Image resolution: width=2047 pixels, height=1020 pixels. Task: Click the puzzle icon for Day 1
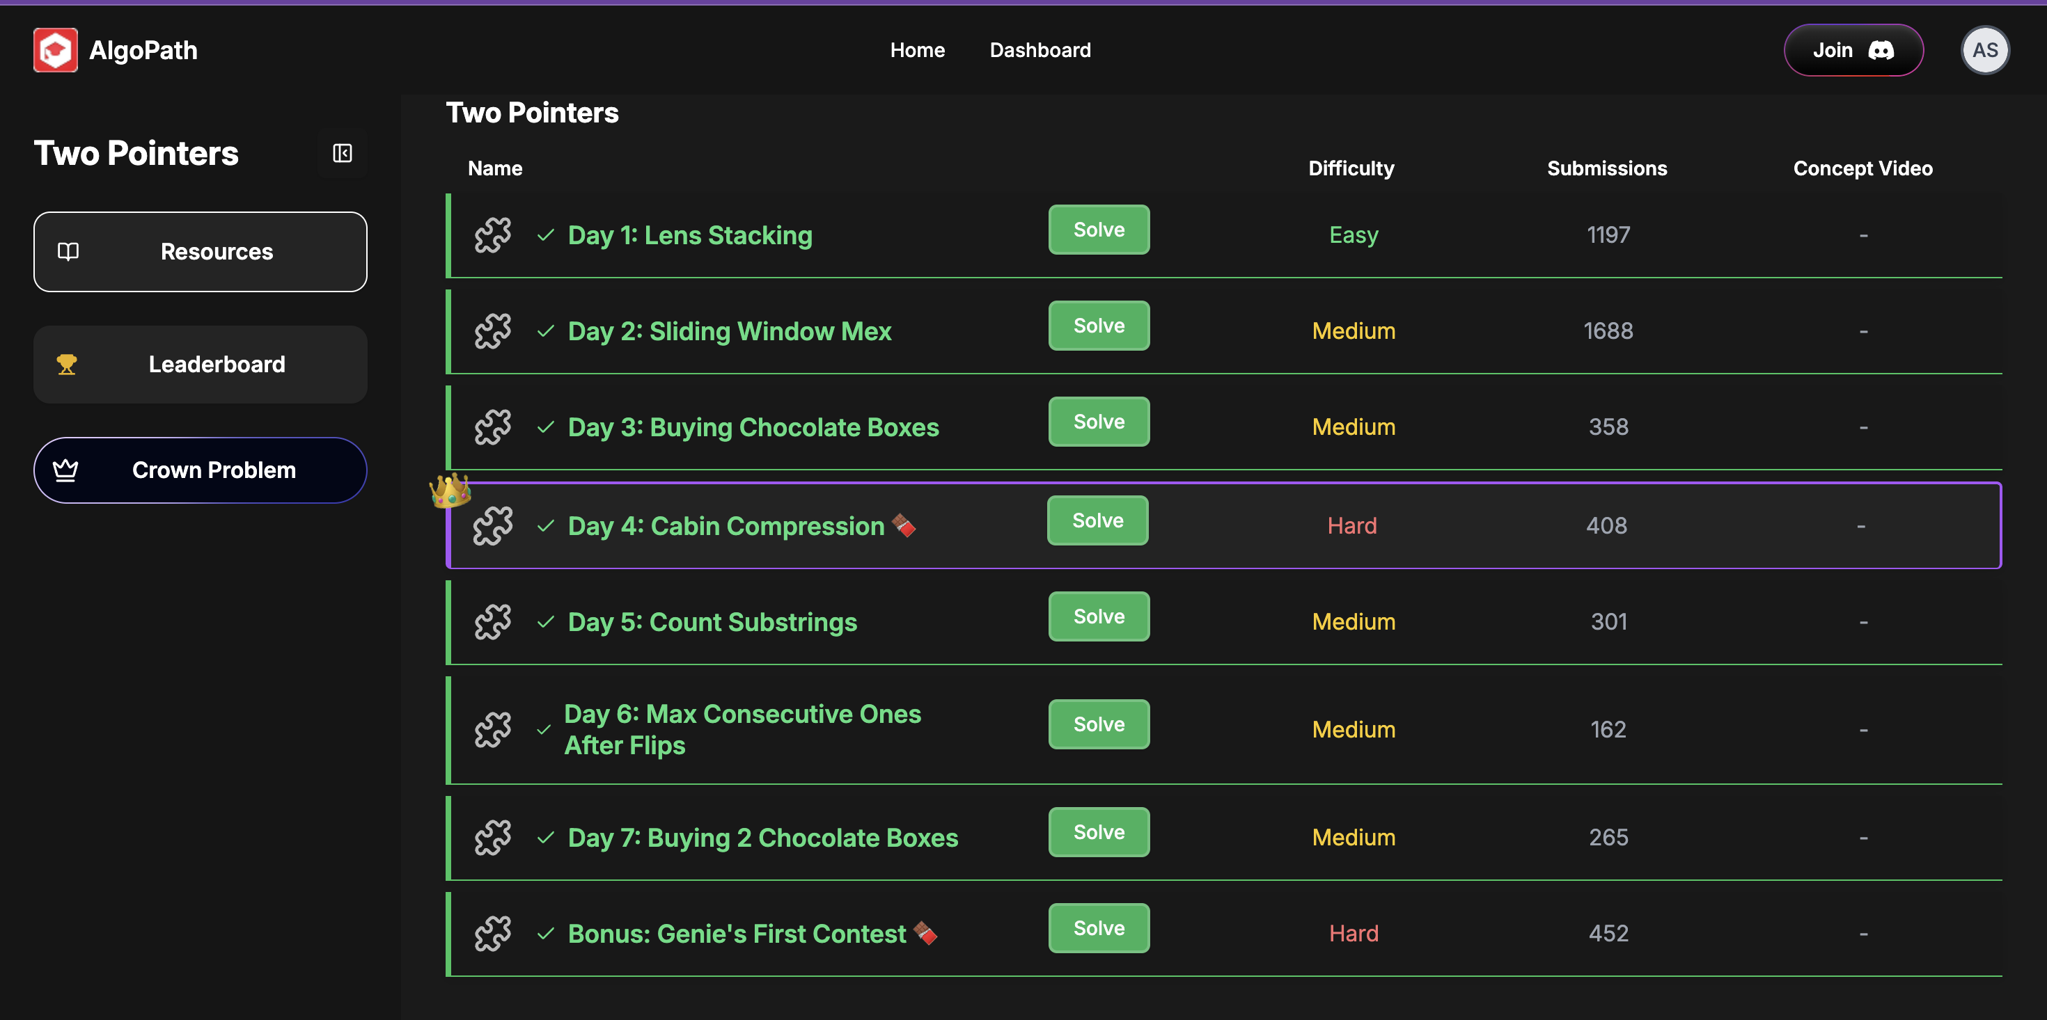493,235
